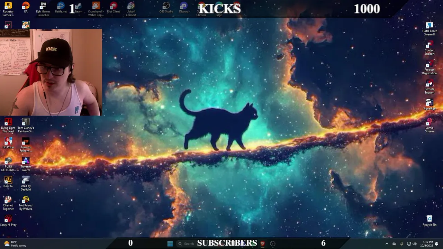Select the Recycle Bin icon
The width and height of the screenshot is (443, 249).
[x=430, y=221]
